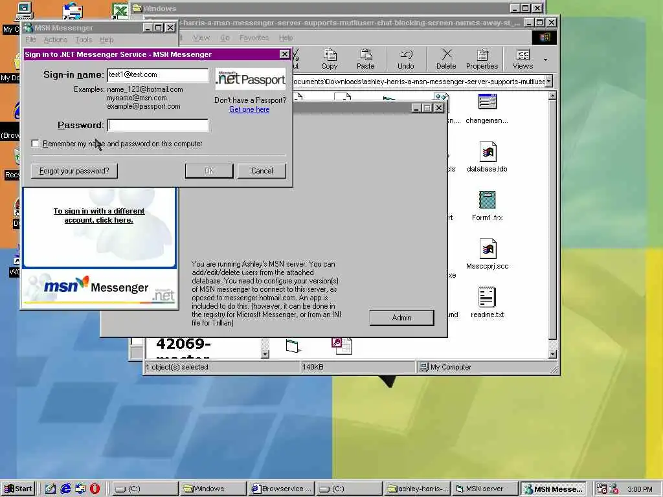Screen dimensions: 663x497
Task: Click Cancel in the sign-in dialog
Action: click(x=262, y=171)
